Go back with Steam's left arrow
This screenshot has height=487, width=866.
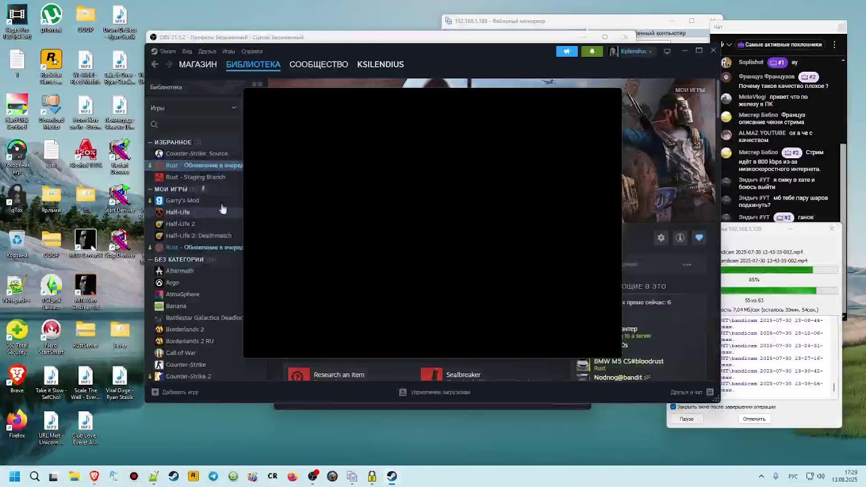pyautogui.click(x=154, y=64)
